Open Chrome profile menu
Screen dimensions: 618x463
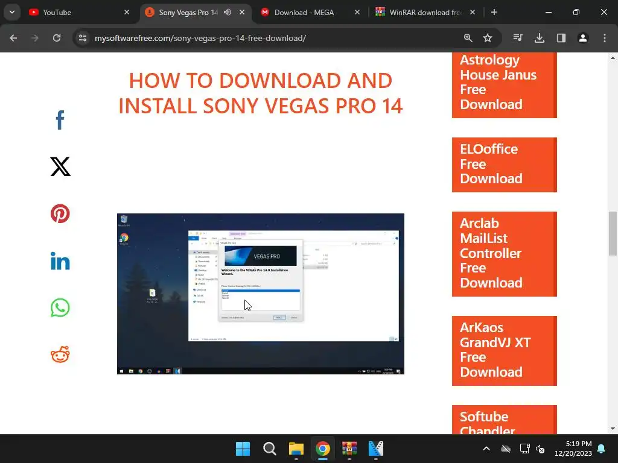coord(583,38)
